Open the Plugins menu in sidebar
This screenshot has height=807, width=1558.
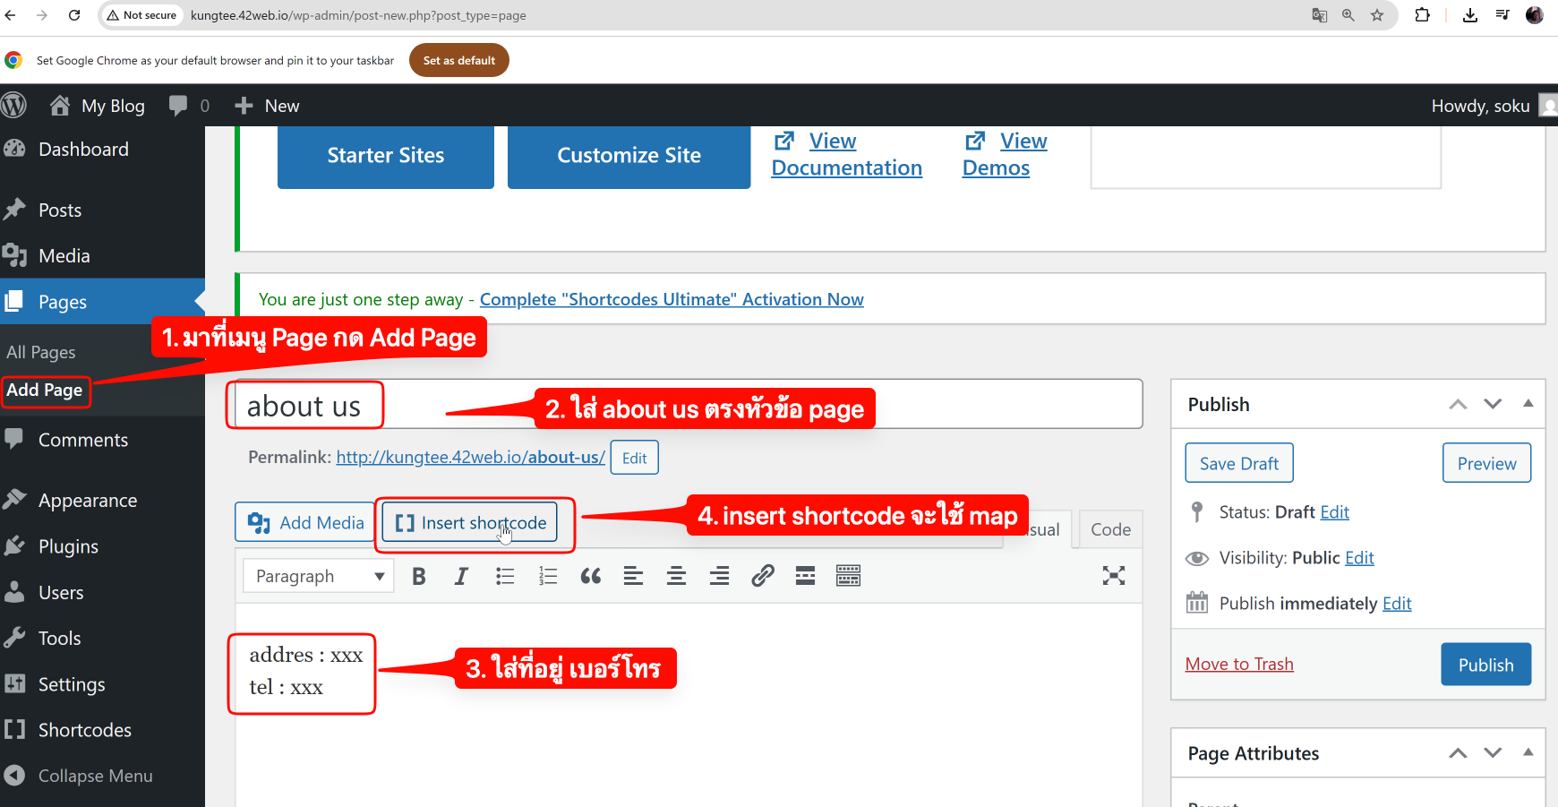[68, 546]
